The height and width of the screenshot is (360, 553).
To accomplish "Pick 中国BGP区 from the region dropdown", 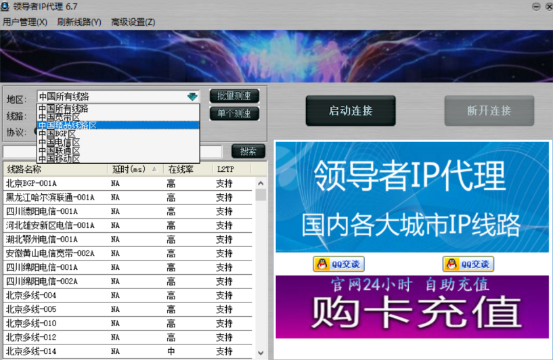I will (57, 133).
